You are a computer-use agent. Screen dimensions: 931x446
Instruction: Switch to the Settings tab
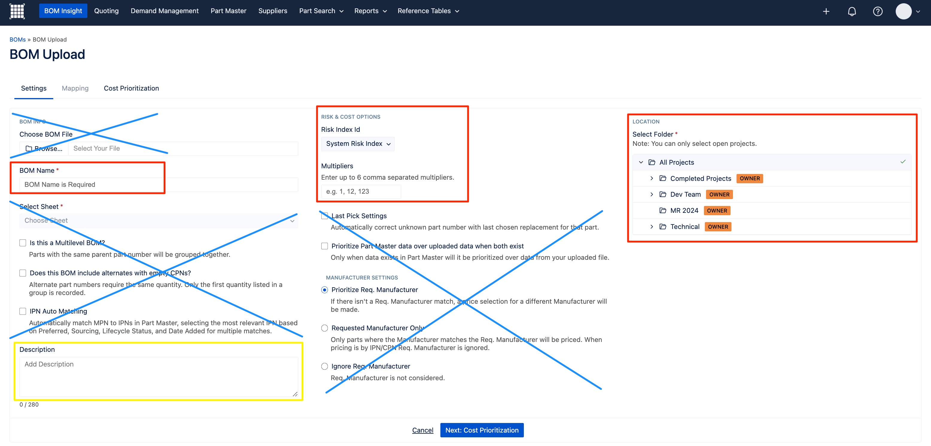(x=34, y=88)
